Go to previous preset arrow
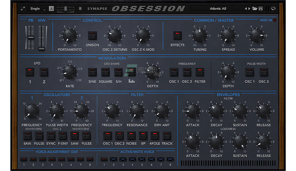 246,8
